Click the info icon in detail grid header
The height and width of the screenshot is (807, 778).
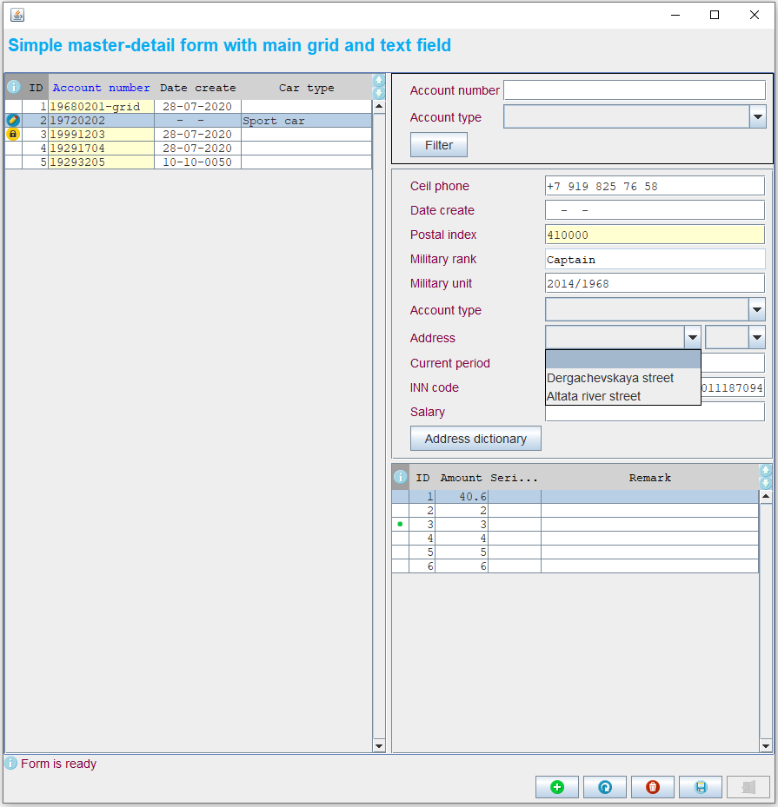point(400,477)
